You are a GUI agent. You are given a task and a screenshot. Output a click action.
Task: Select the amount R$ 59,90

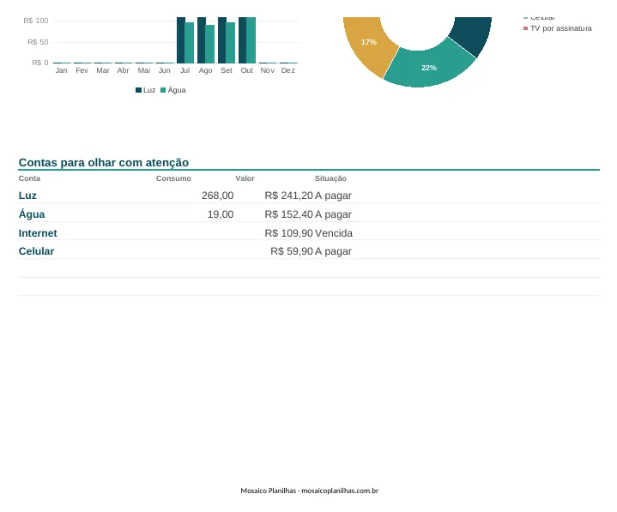pyautogui.click(x=292, y=251)
